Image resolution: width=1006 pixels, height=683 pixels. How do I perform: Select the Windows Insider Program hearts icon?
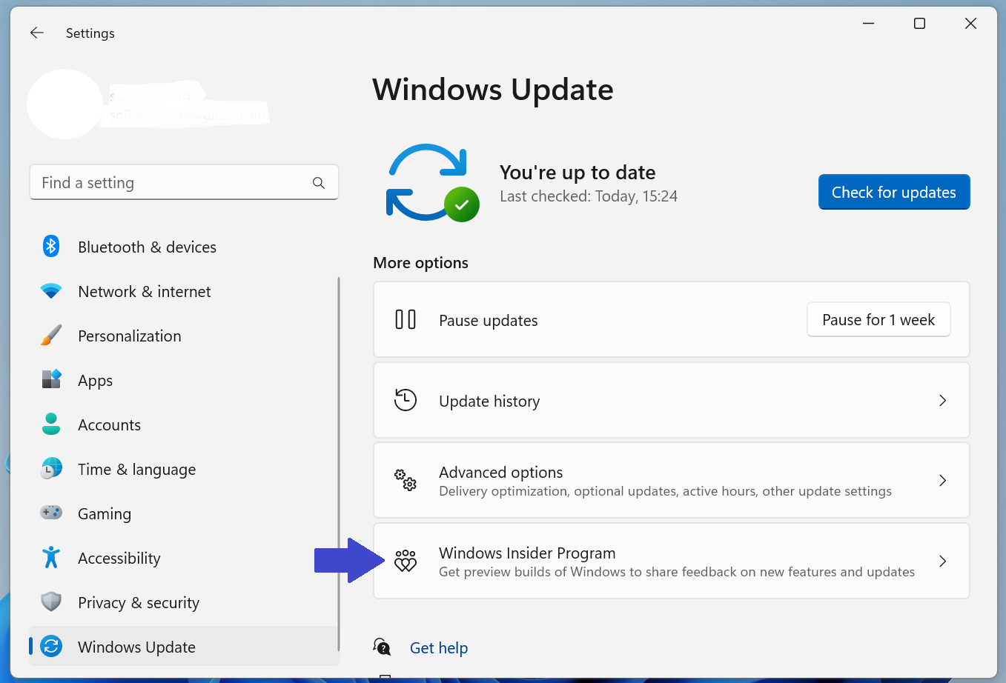(x=406, y=561)
